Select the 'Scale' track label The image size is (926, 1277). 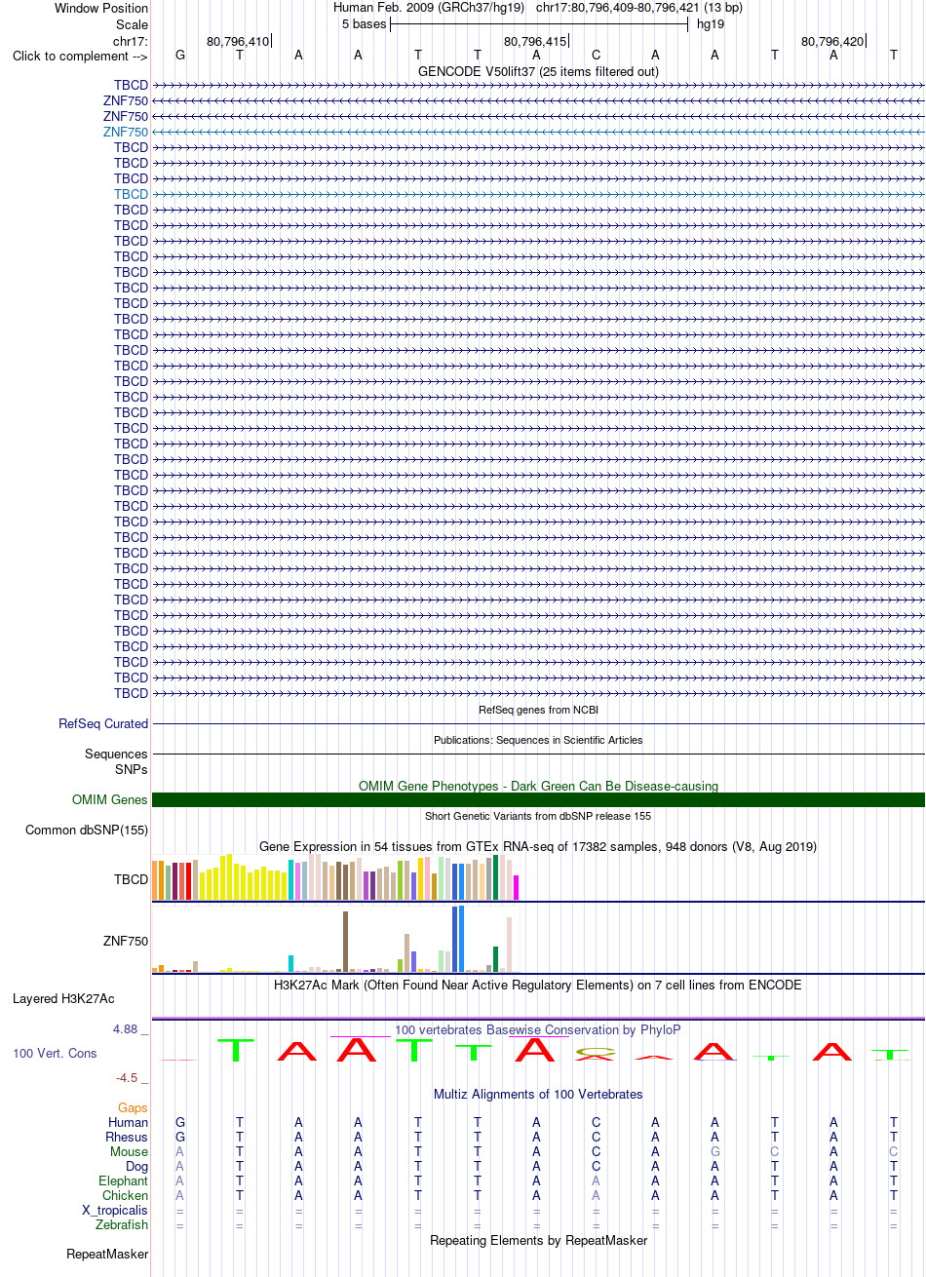click(132, 24)
